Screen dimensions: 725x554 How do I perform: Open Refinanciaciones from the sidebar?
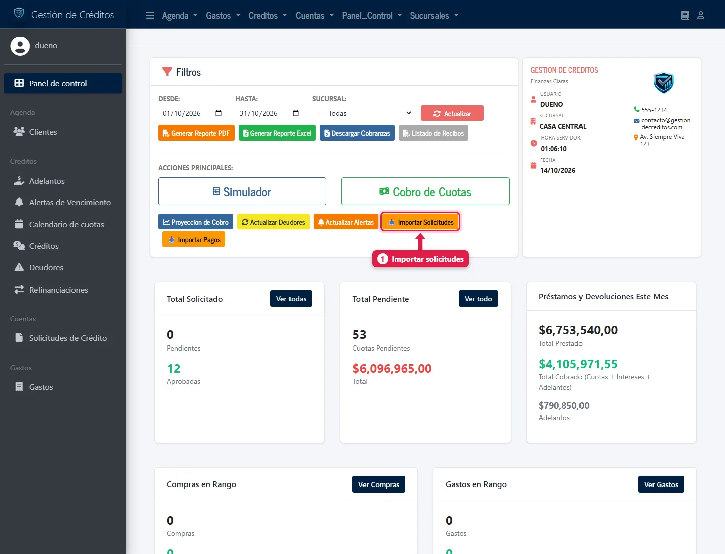tap(63, 290)
